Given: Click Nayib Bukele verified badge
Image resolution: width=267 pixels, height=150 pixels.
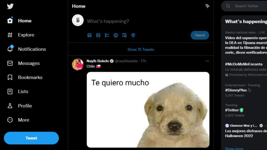Looking at the screenshot, I should 112,61.
